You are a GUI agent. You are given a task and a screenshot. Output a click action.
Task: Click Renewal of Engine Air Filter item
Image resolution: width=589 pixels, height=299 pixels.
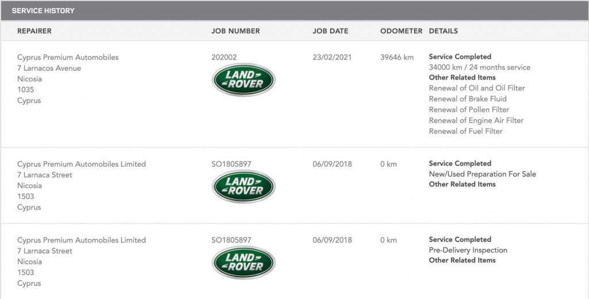click(476, 120)
